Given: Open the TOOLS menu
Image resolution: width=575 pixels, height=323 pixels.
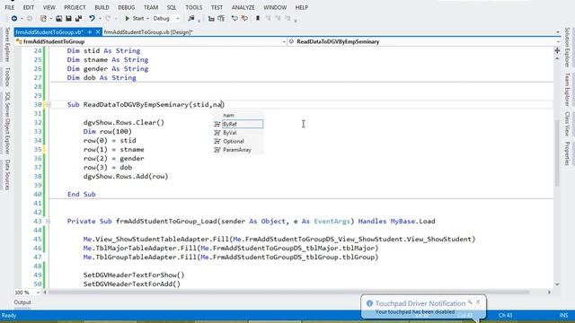Looking at the screenshot, I should (x=194, y=7).
